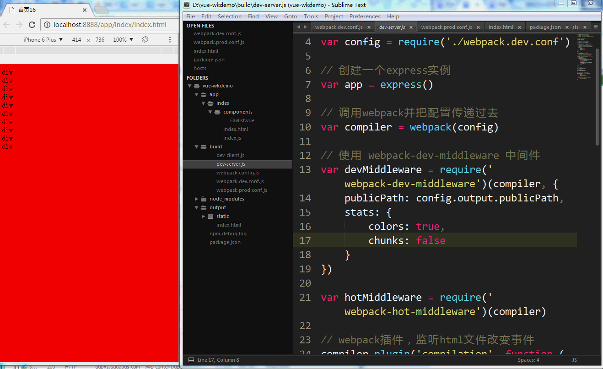Open Favlist.vue in the sidebar
This screenshot has width=603, height=369.
242,121
